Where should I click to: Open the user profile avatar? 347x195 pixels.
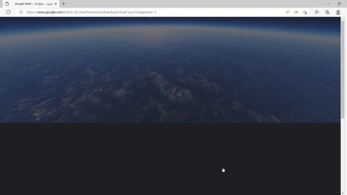point(338,12)
